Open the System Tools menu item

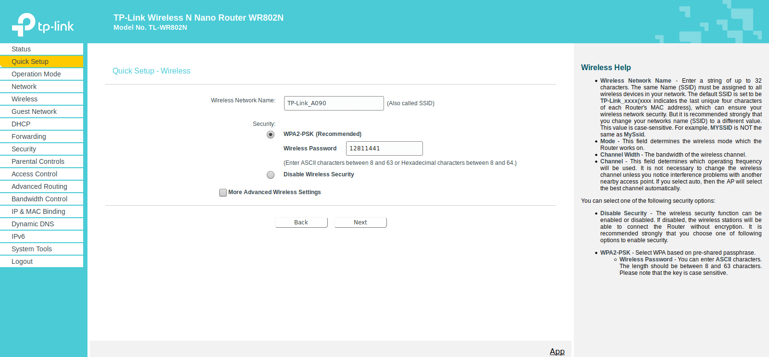(41, 249)
